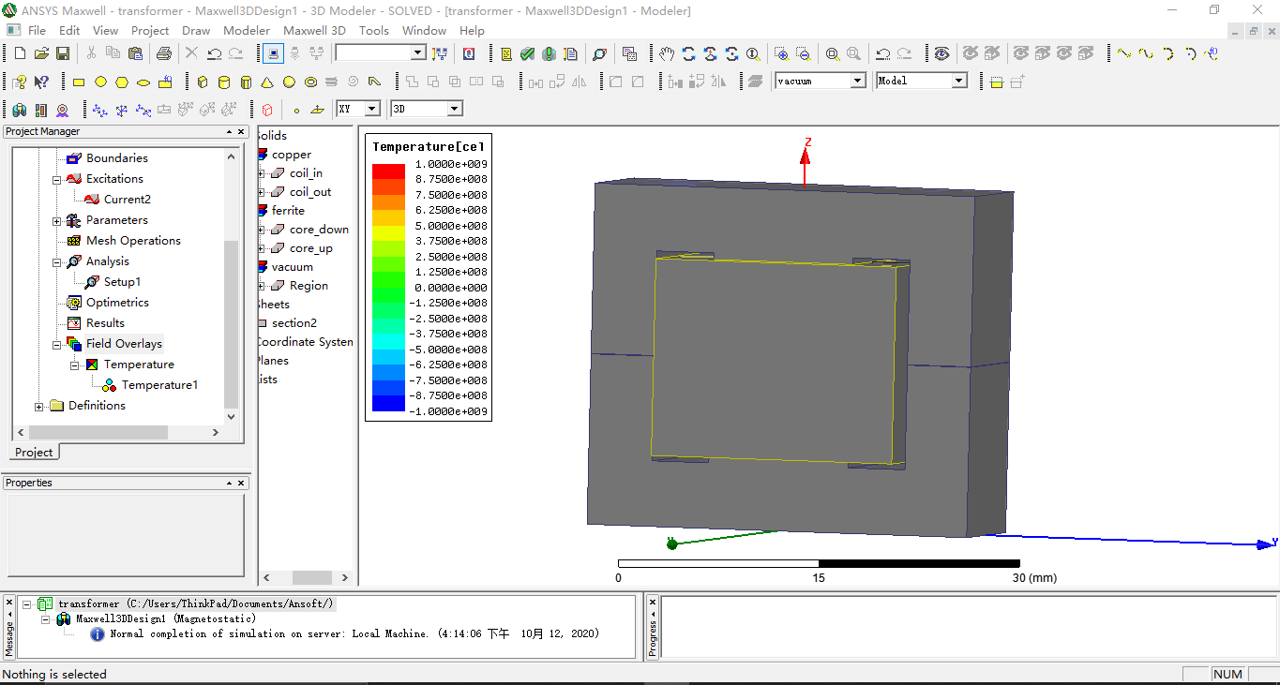1280x685 pixels.
Task: Click the What's This help cursor icon
Action: 41,82
